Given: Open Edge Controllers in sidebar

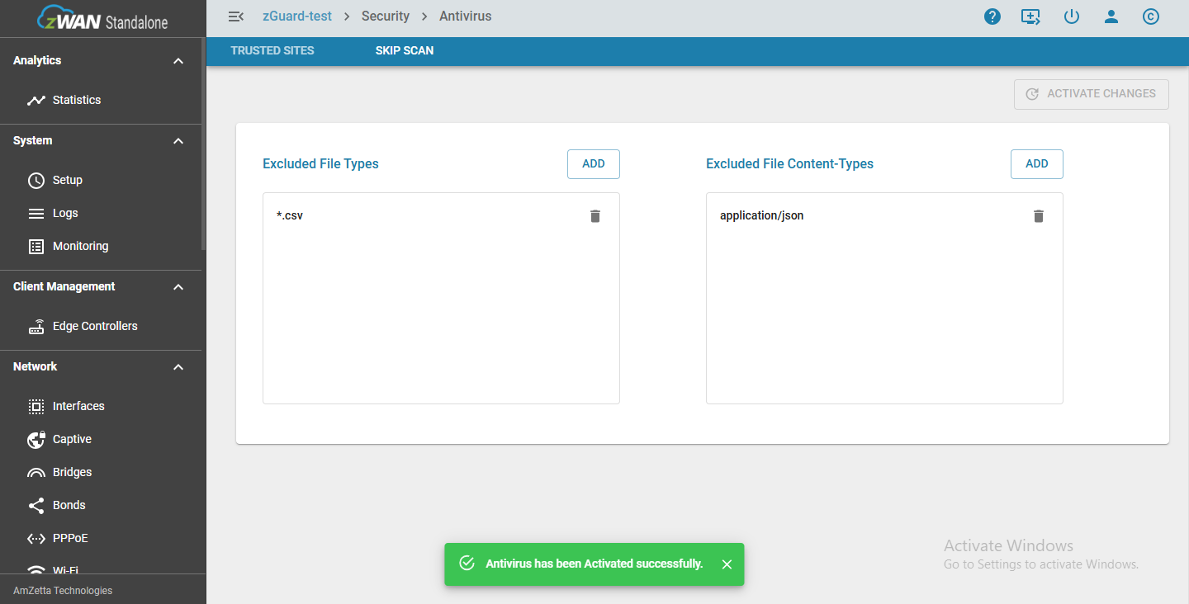Looking at the screenshot, I should coord(95,326).
